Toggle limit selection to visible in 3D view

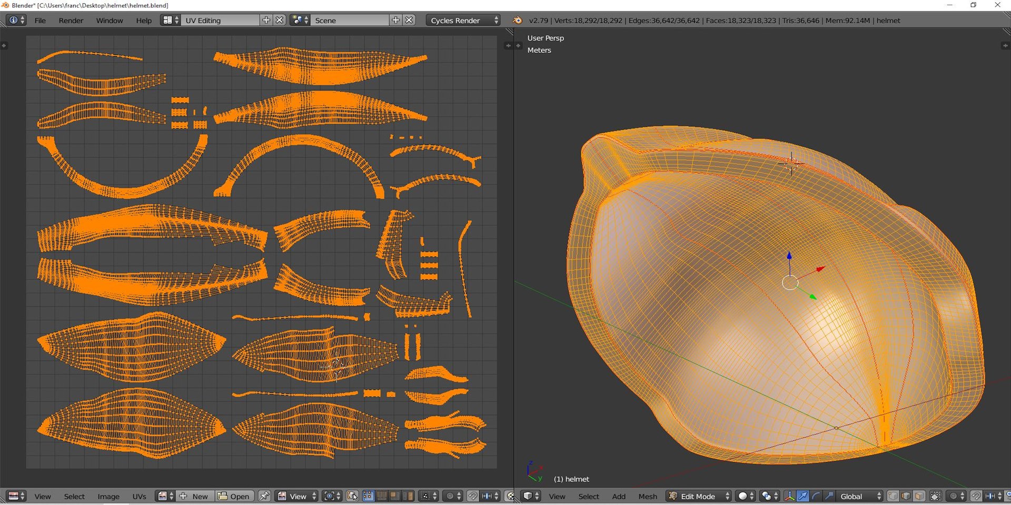click(936, 496)
